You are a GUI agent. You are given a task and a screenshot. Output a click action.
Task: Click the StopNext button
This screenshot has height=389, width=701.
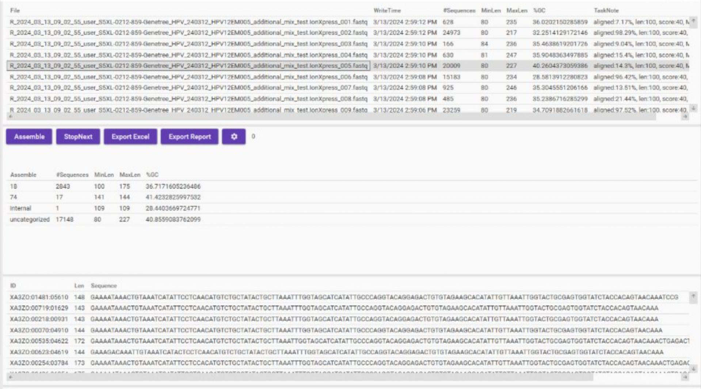78,136
